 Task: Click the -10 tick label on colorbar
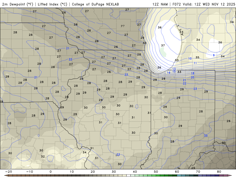pos(29,172)
